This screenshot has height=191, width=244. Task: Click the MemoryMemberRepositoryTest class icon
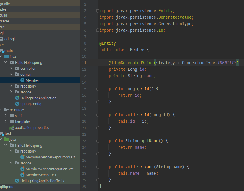tap(22, 157)
